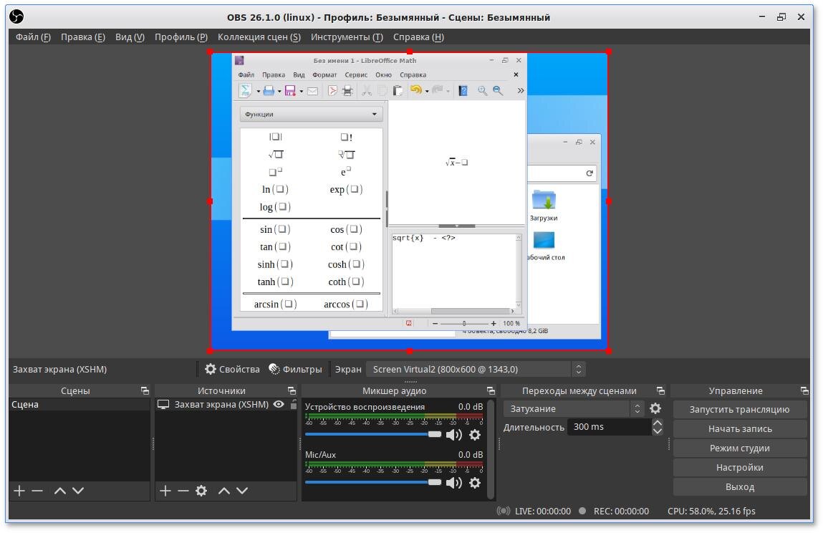The height and width of the screenshot is (533, 823).
Task: Remove selected scene with minus icon
Action: click(x=37, y=491)
